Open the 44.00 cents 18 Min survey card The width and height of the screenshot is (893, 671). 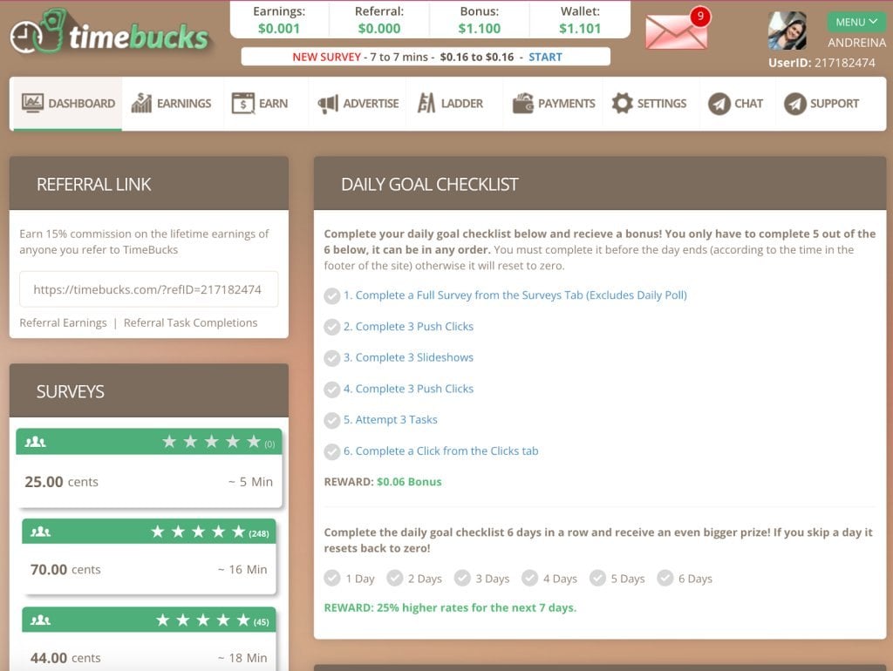click(x=148, y=639)
